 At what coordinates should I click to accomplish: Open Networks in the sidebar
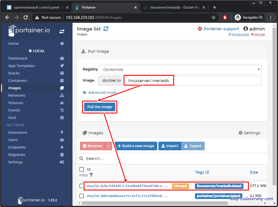pos(17,96)
